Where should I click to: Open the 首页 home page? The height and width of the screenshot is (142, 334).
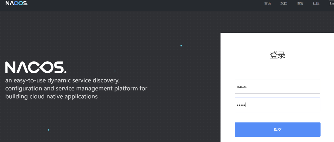point(267,3)
